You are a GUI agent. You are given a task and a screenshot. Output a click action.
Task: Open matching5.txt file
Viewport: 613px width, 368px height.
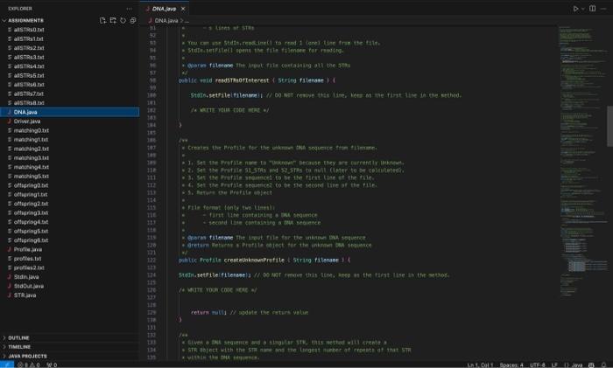[x=32, y=176]
